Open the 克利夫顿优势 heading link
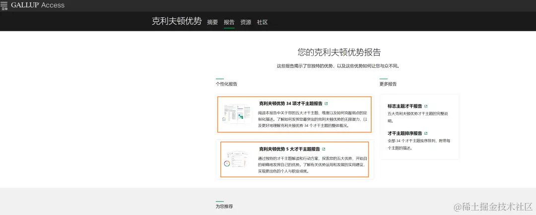 (176, 21)
